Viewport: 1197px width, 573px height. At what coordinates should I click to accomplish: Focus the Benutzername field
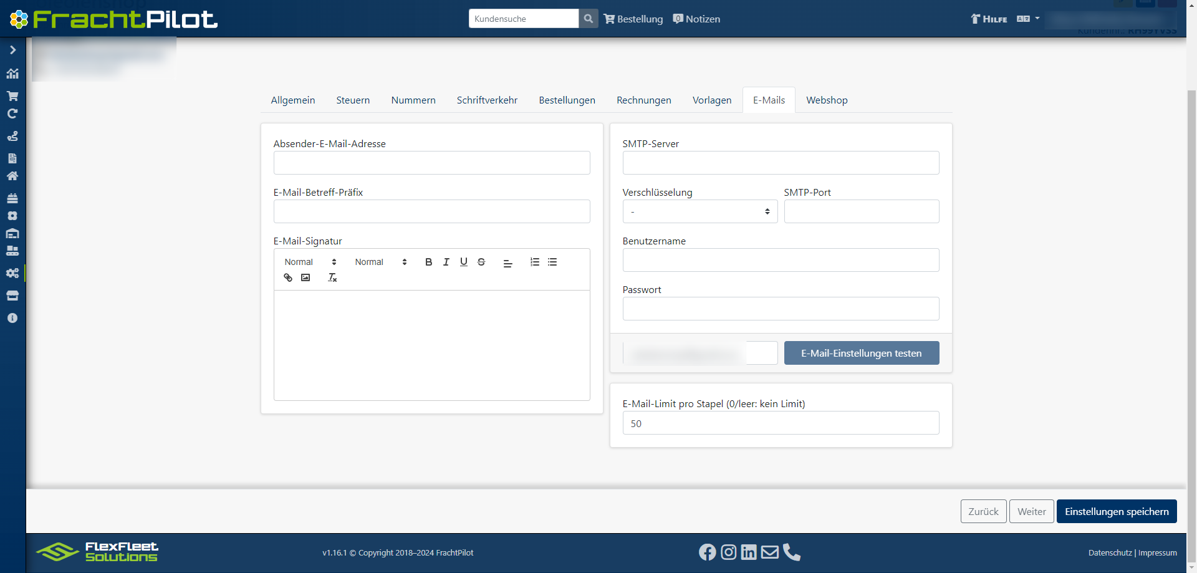click(x=781, y=260)
